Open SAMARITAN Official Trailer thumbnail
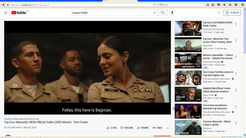The width and height of the screenshot is (246, 138). [188, 94]
